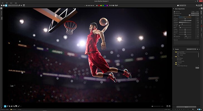Enable the Perfectly Clear checkbox
Viewport: 203px width, 111px height.
174,14
